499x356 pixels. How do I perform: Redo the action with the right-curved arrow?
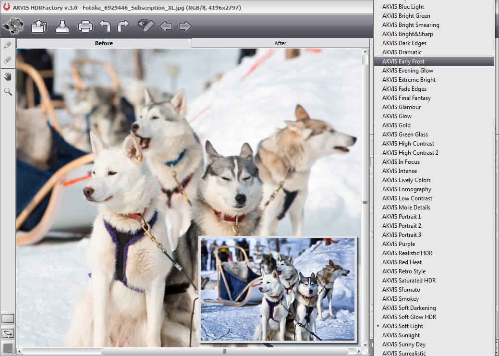pos(123,26)
